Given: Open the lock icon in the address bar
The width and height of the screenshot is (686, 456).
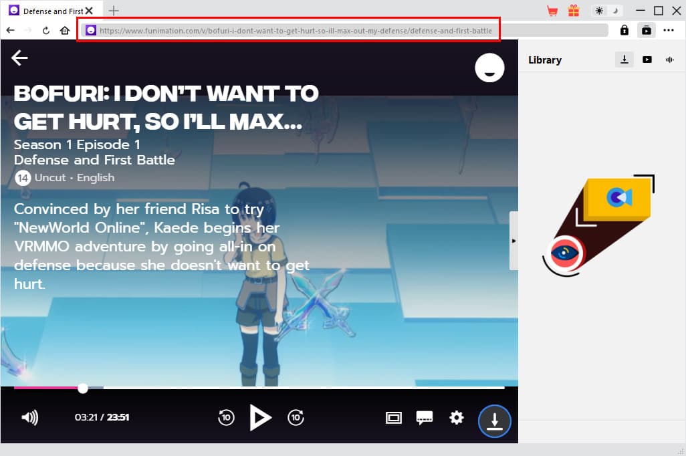Looking at the screenshot, I should (x=624, y=30).
